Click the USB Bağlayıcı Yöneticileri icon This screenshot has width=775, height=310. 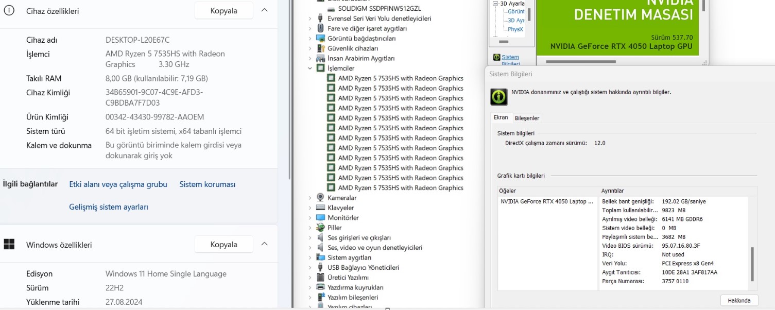(x=320, y=267)
